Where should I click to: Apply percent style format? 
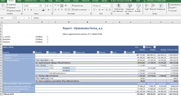pyautogui.click(x=99, y=10)
